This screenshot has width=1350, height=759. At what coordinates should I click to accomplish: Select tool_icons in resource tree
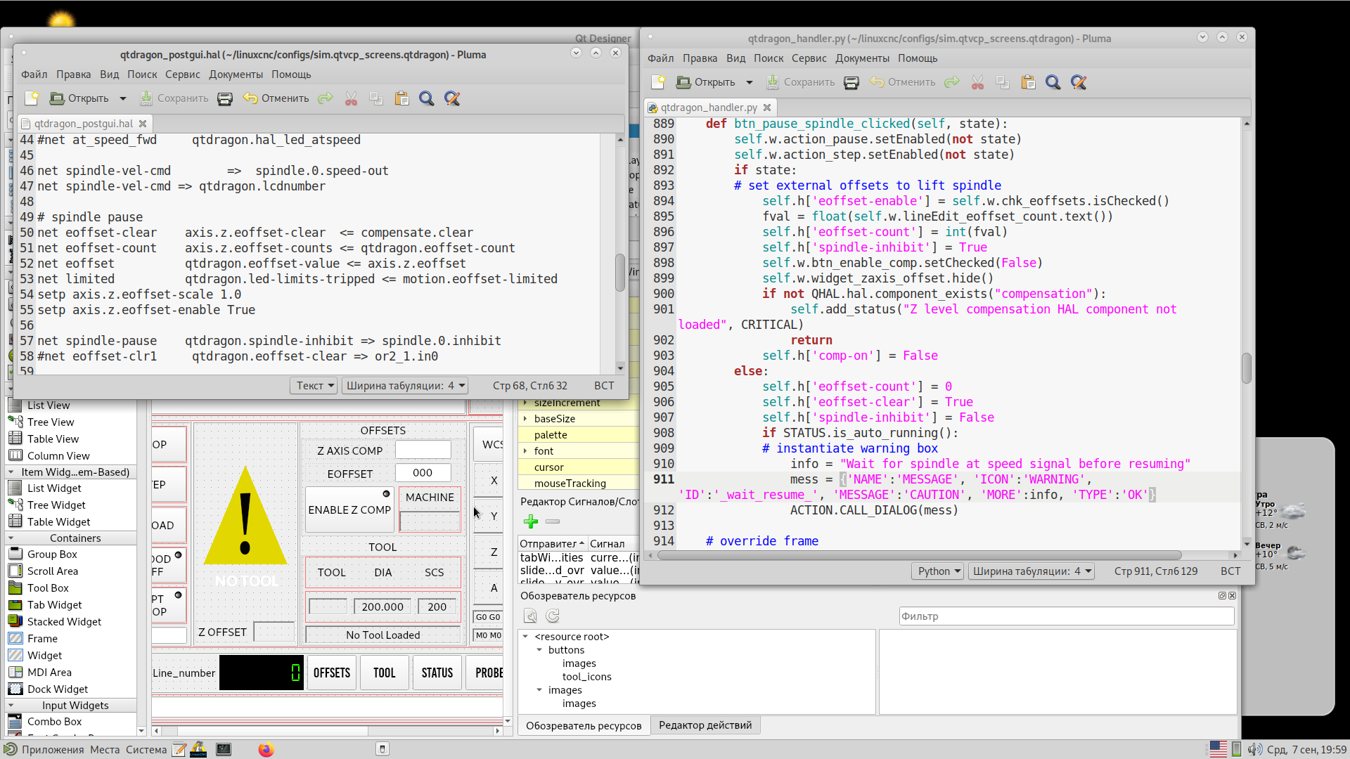(x=587, y=677)
